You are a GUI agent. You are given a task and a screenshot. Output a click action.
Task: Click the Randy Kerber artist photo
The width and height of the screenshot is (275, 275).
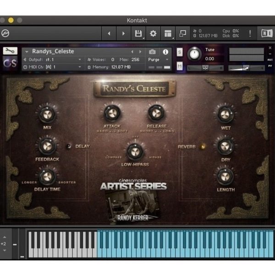(x=133, y=208)
